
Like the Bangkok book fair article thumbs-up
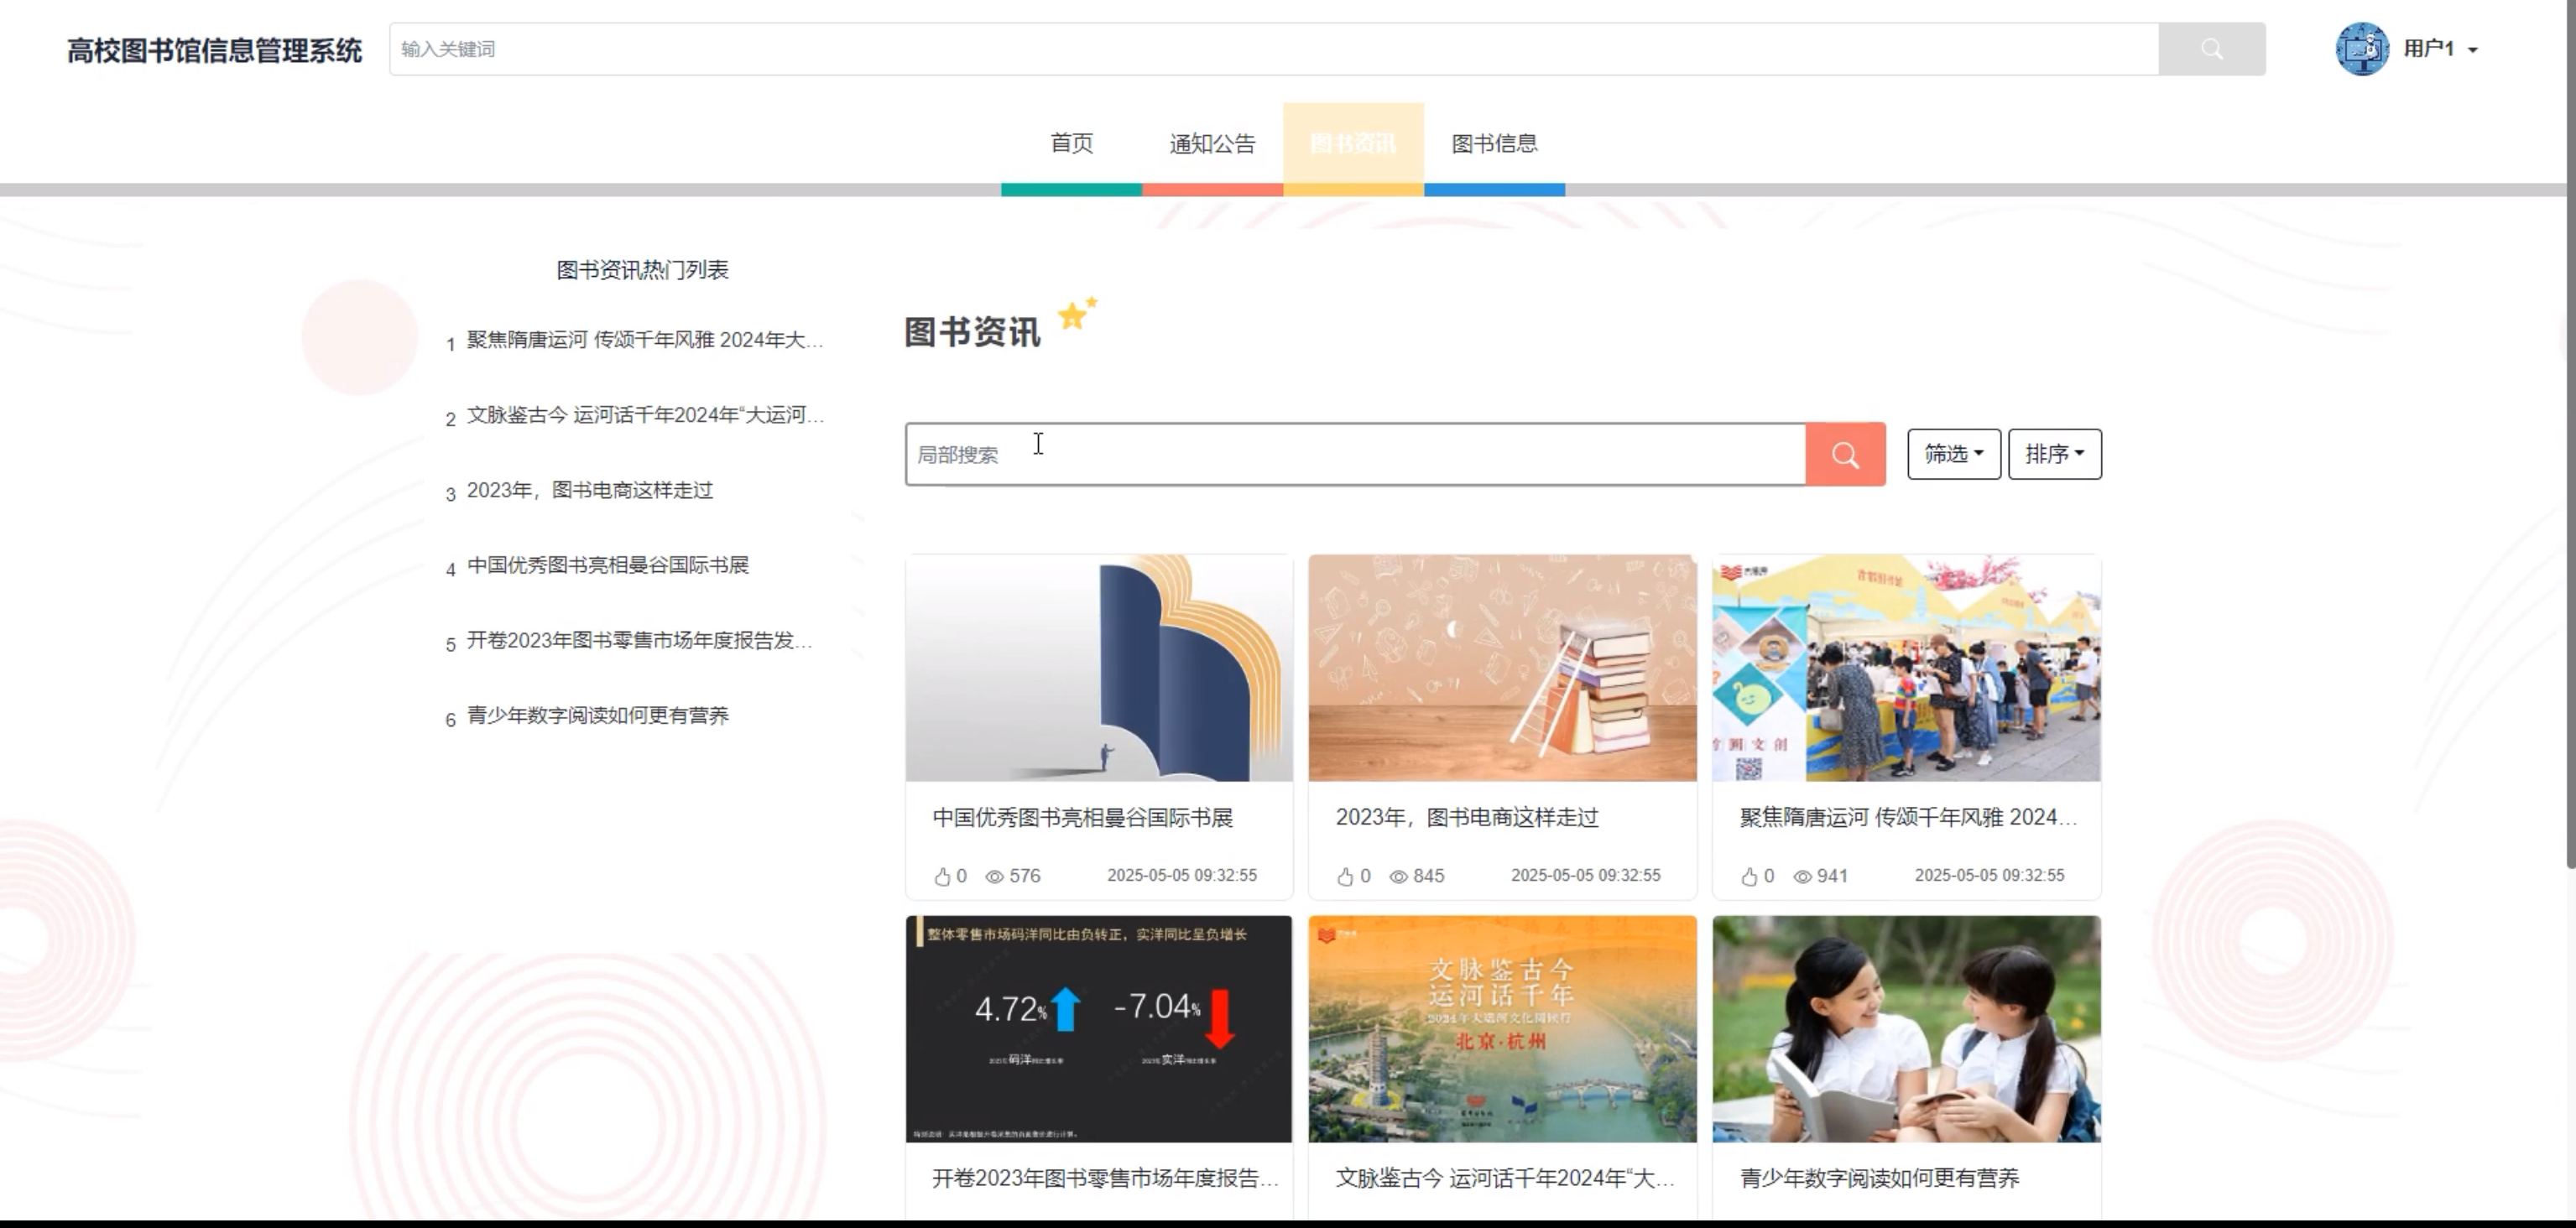tap(942, 877)
